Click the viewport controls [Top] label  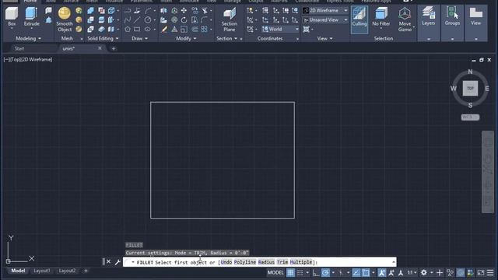16,59
